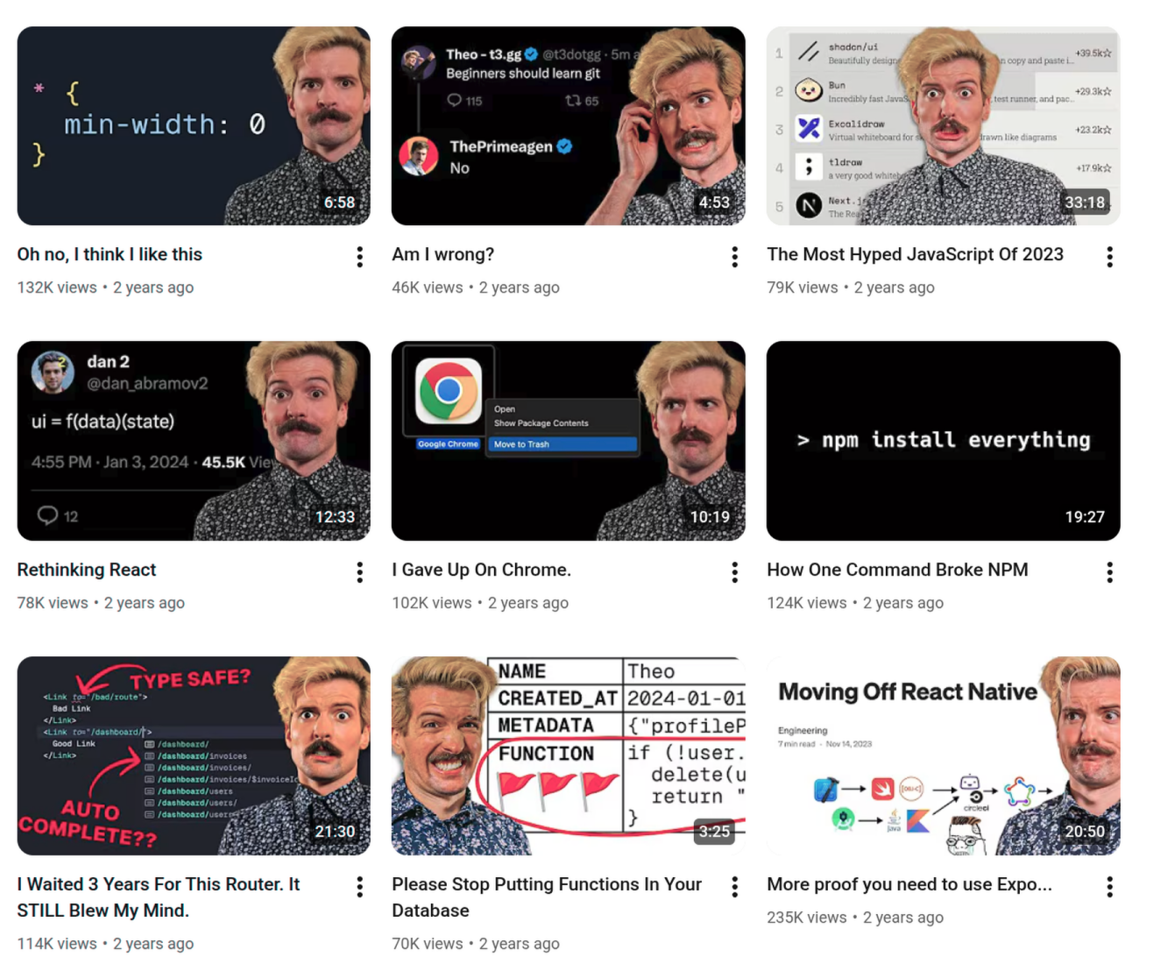Image resolution: width=1154 pixels, height=964 pixels.
Task: Click three dots next to "How One Command Broke NPM"
Action: click(x=1109, y=572)
